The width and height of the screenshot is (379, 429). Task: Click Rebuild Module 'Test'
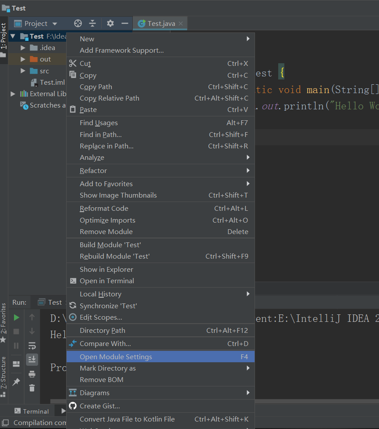pos(160,256)
